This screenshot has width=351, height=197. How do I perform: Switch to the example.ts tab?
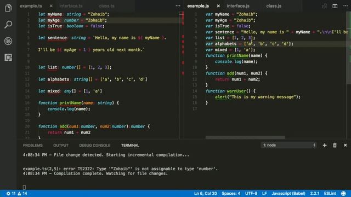click(31, 6)
